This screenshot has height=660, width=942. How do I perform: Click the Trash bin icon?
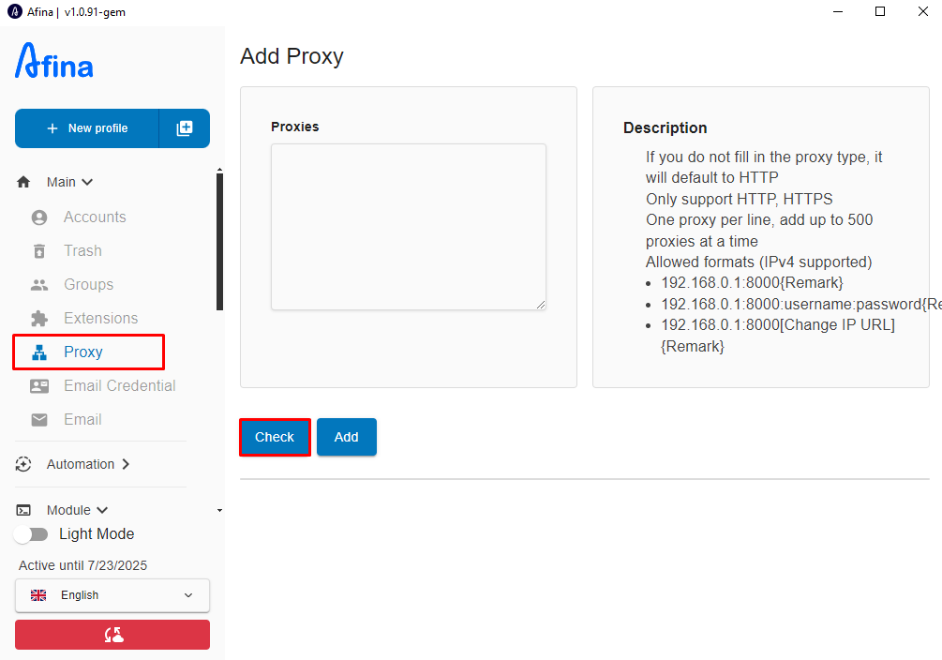(x=39, y=251)
